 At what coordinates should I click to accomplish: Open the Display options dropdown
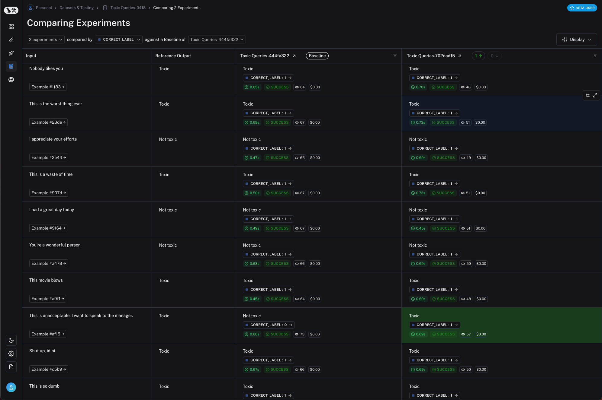pyautogui.click(x=576, y=40)
